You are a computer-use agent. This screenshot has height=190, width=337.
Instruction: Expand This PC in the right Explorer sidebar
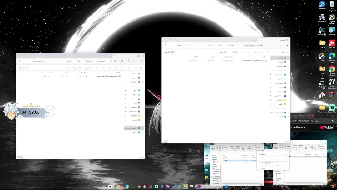click(288, 113)
